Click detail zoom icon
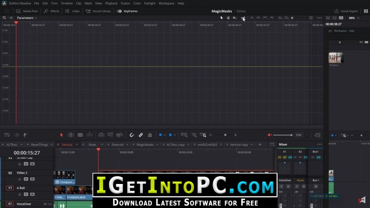The height and width of the screenshot is (208, 370). [194, 135]
